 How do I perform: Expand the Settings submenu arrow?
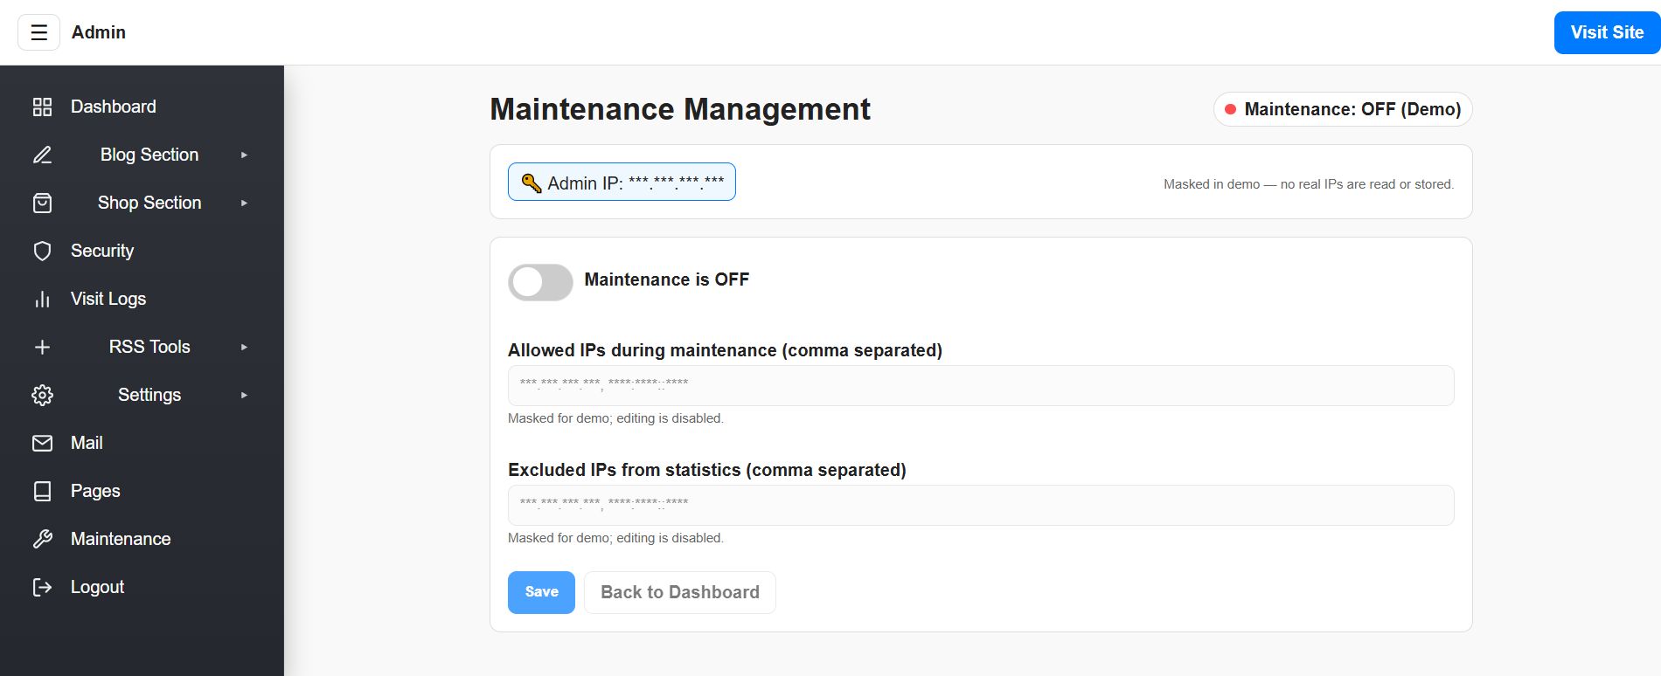pos(244,395)
